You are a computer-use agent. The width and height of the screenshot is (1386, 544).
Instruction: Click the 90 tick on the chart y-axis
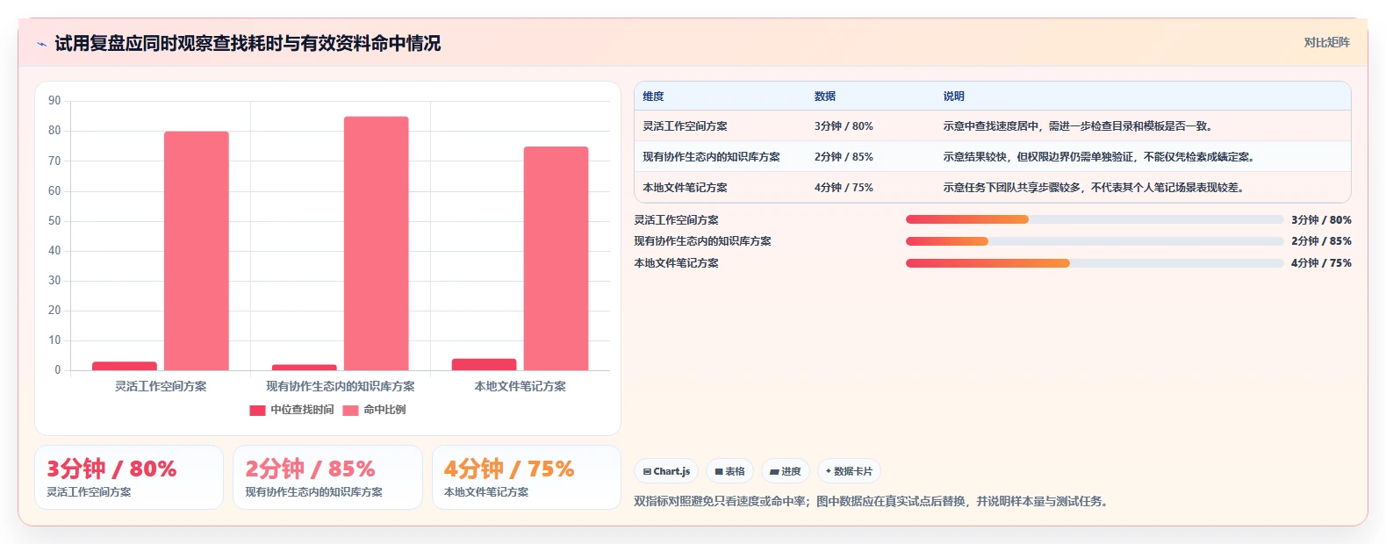click(x=54, y=101)
